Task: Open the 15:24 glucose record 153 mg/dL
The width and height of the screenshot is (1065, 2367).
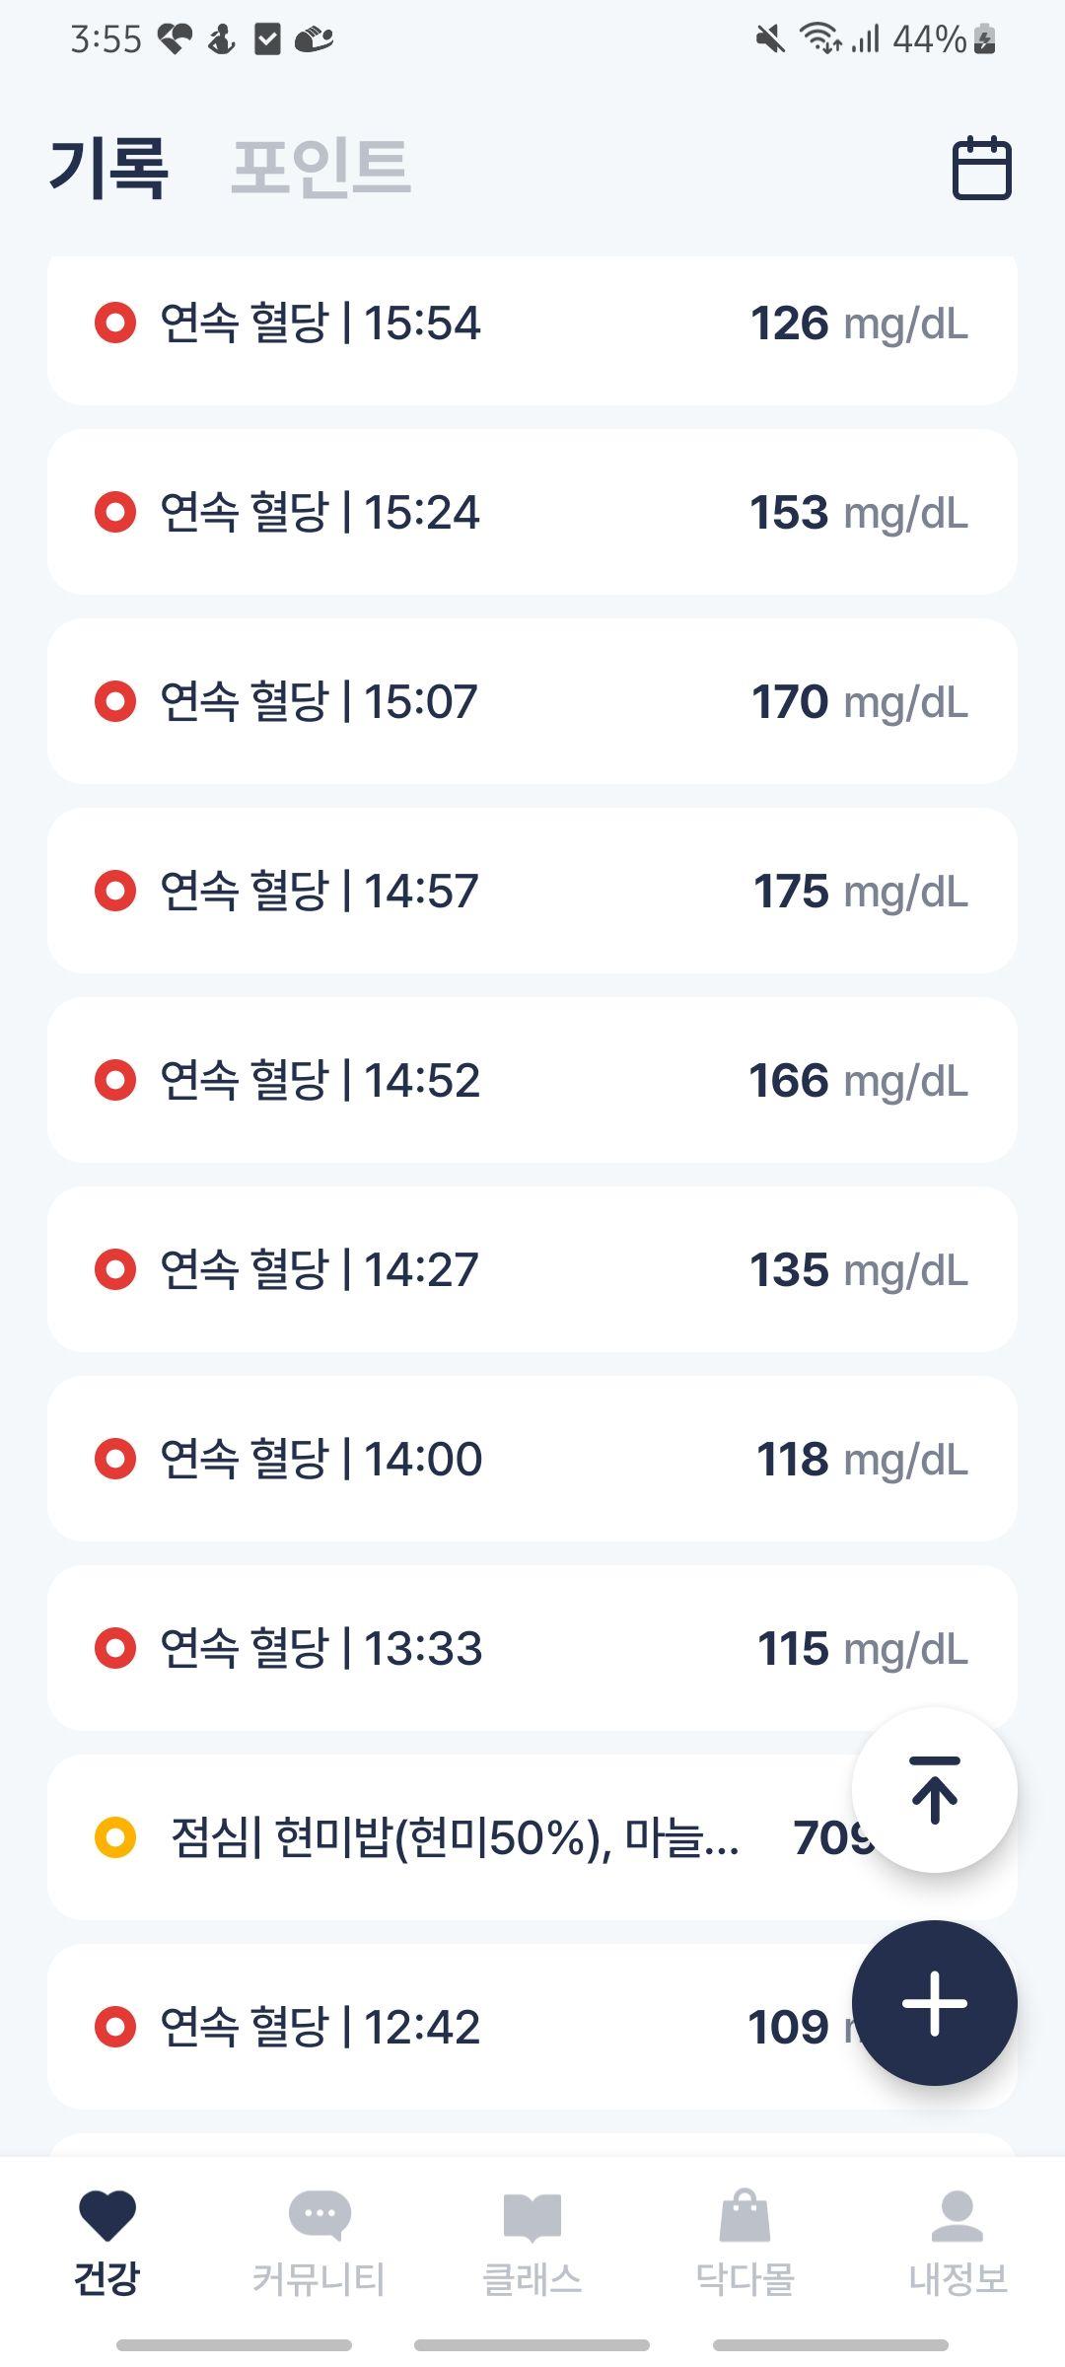Action: 532,512
